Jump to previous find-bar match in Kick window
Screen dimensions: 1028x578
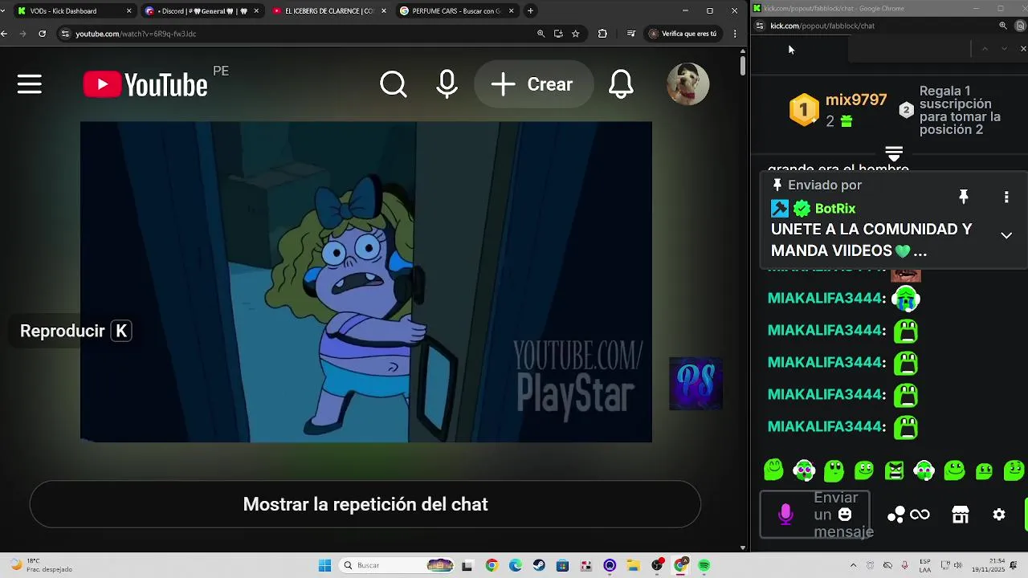coord(985,49)
